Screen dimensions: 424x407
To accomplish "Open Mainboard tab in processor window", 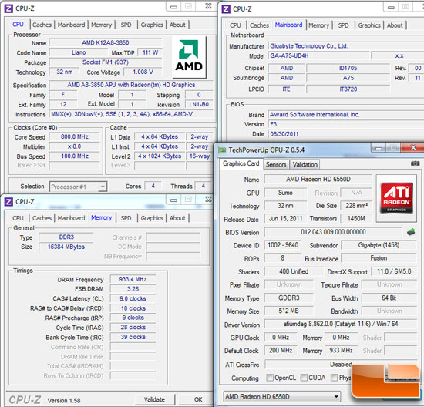I will click(72, 25).
